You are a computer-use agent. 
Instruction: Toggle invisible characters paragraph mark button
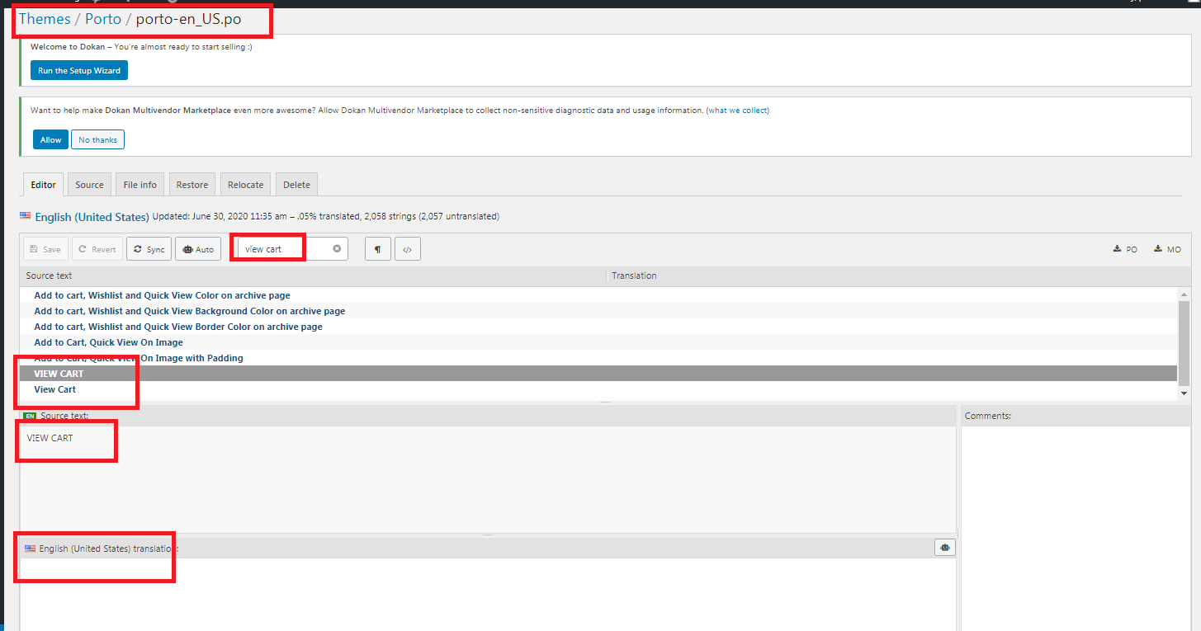pyautogui.click(x=377, y=249)
